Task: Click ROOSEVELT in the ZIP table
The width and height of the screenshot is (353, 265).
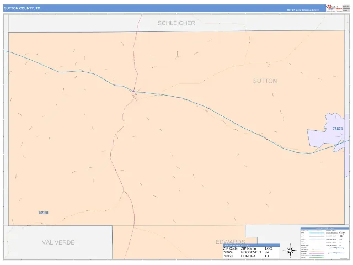Action: click(251, 252)
